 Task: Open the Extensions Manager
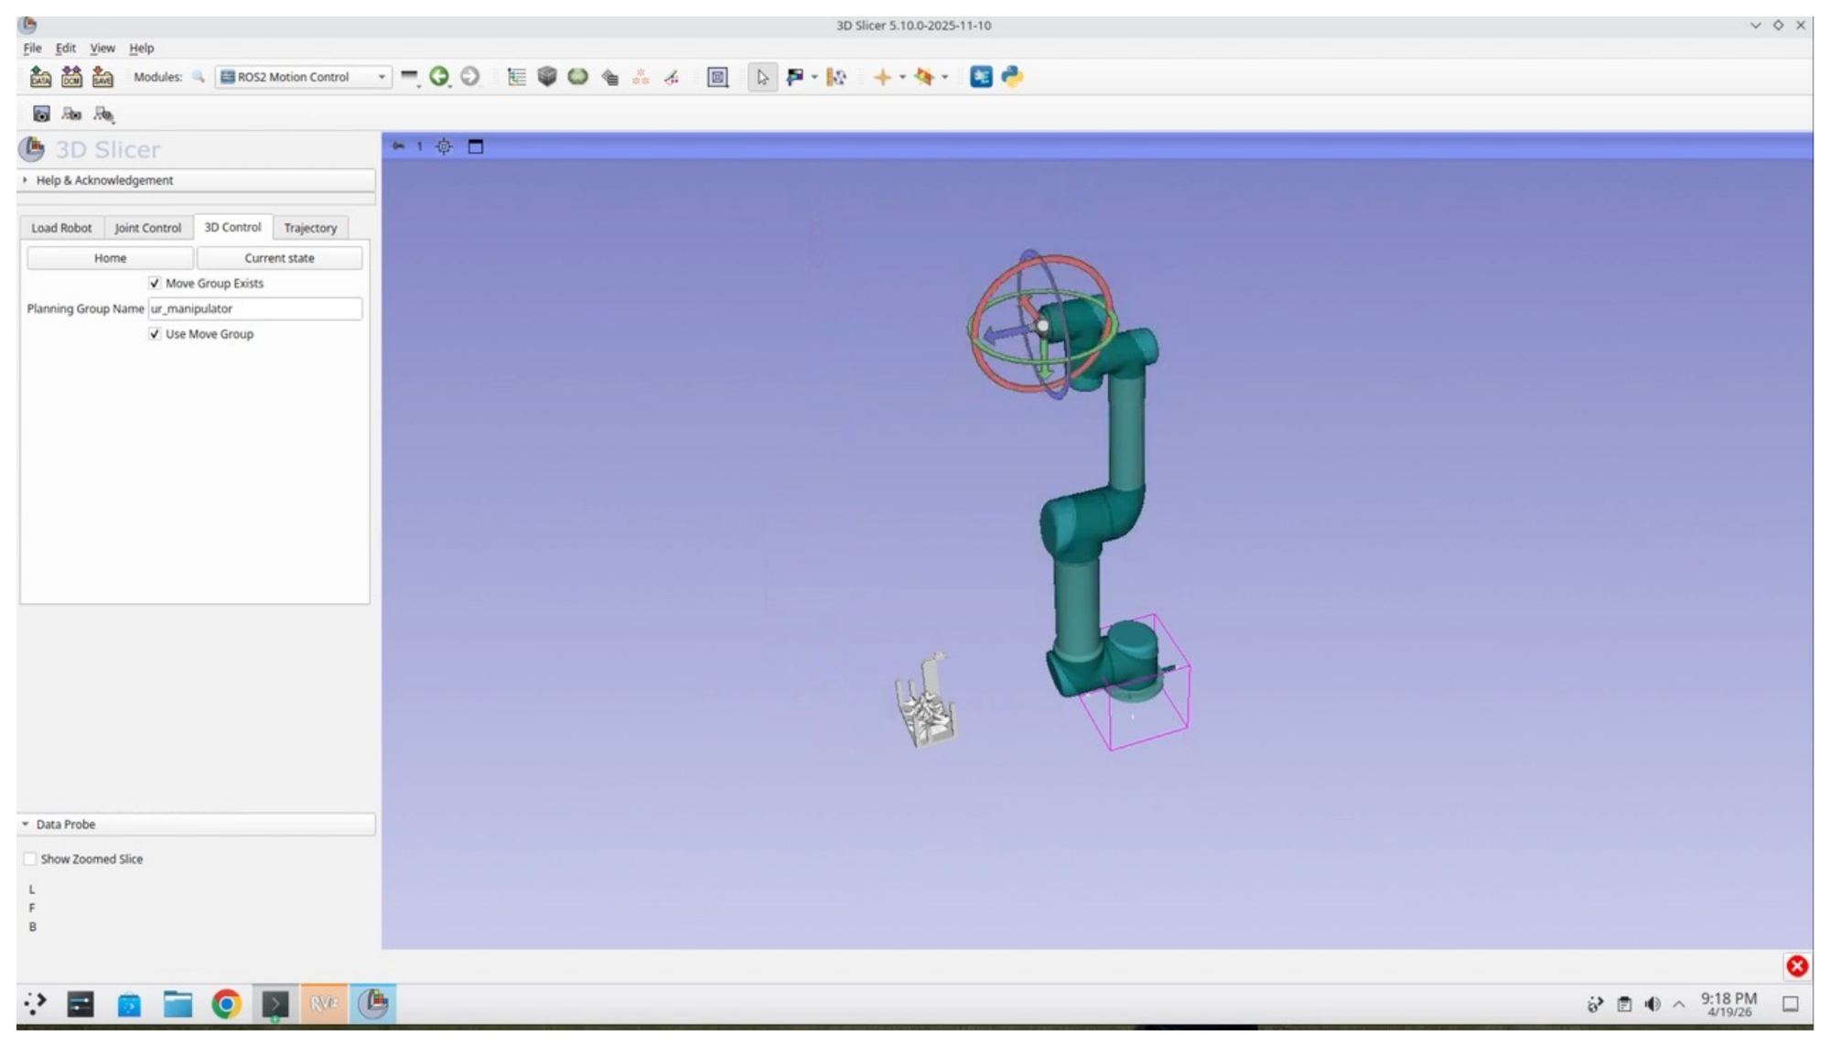981,77
